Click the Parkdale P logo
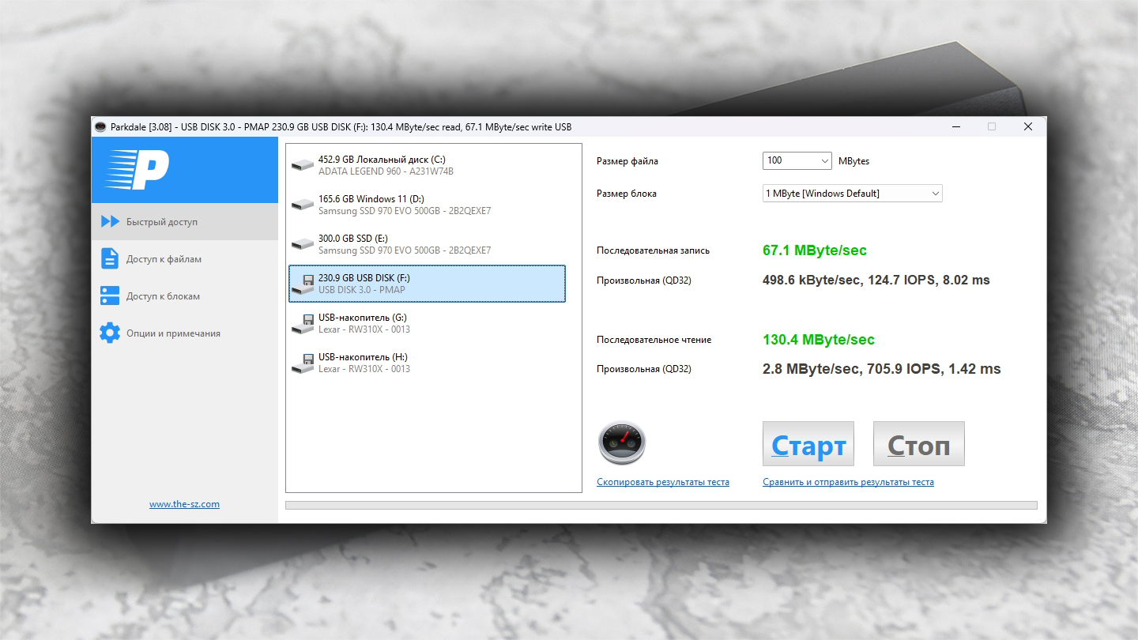Image resolution: width=1138 pixels, height=640 pixels. [136, 170]
